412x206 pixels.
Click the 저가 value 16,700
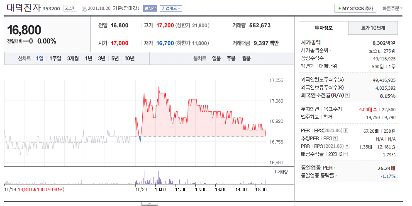tap(165, 43)
